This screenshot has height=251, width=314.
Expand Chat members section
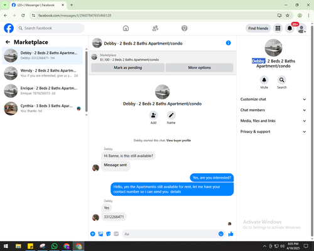[273, 110]
